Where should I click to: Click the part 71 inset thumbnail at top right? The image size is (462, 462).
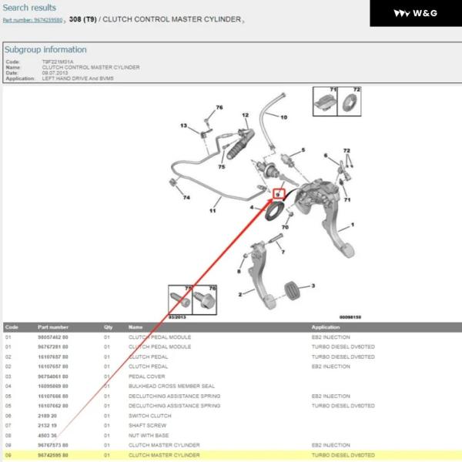325,101
